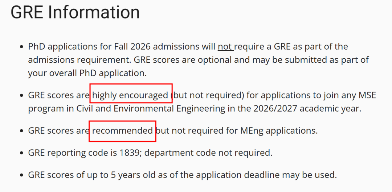Click the underlined word "not"
The height and width of the screenshot is (192, 392).
[225, 47]
